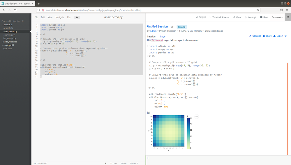The image size is (291, 165).
Task: Open the grid apps icon at top right
Action: pos(288,17)
